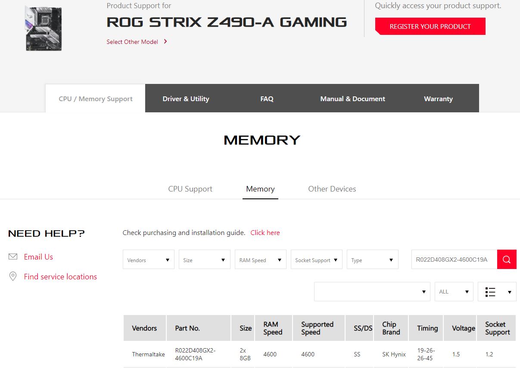Switch to CPU / Memory Support tab
The width and height of the screenshot is (520, 371).
tap(96, 99)
